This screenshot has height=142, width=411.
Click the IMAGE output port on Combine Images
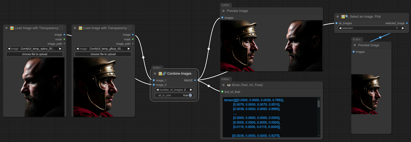pos(195,80)
